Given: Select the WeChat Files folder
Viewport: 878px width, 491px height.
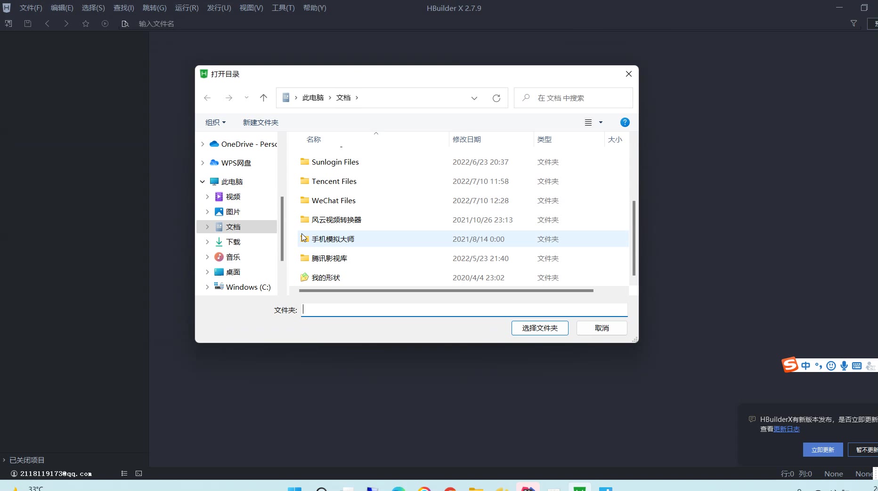Looking at the screenshot, I should click(463, 200).
